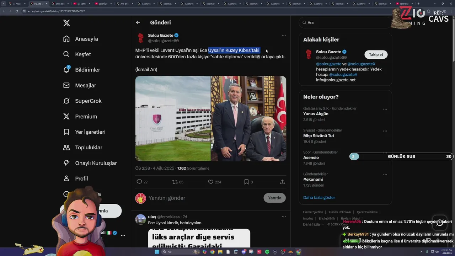Open File Explorer from taskbar
The image size is (455, 256).
(x=220, y=252)
